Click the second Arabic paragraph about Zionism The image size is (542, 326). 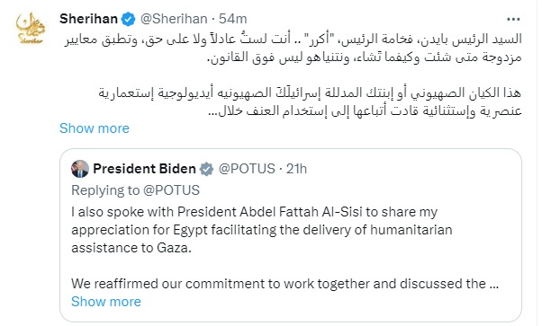310,101
